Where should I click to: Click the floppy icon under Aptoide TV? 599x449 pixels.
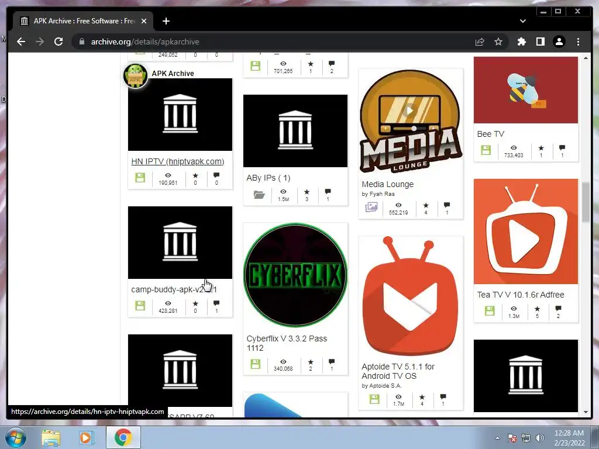pos(374,399)
